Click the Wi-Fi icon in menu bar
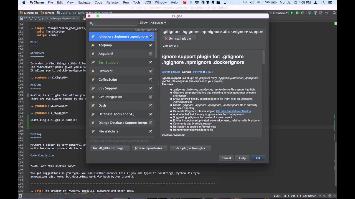355x199 pixels. click(x=245, y=2)
